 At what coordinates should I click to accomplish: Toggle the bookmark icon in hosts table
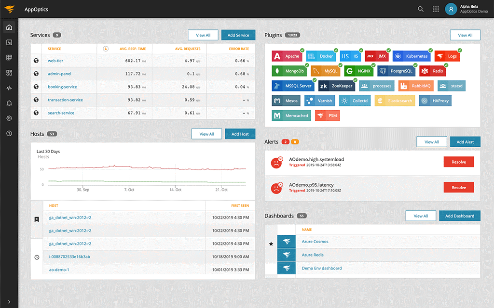37,219
